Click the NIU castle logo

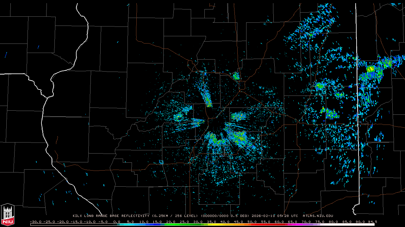[x=8, y=215]
